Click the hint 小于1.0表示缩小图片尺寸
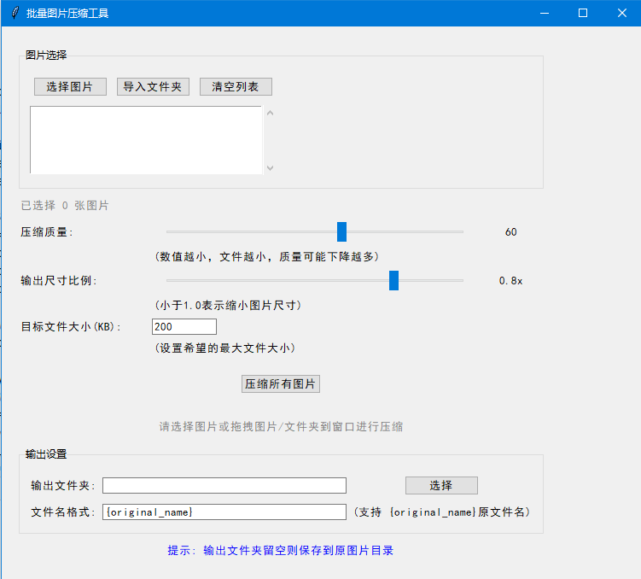Viewport: 641px width, 579px height. (228, 306)
